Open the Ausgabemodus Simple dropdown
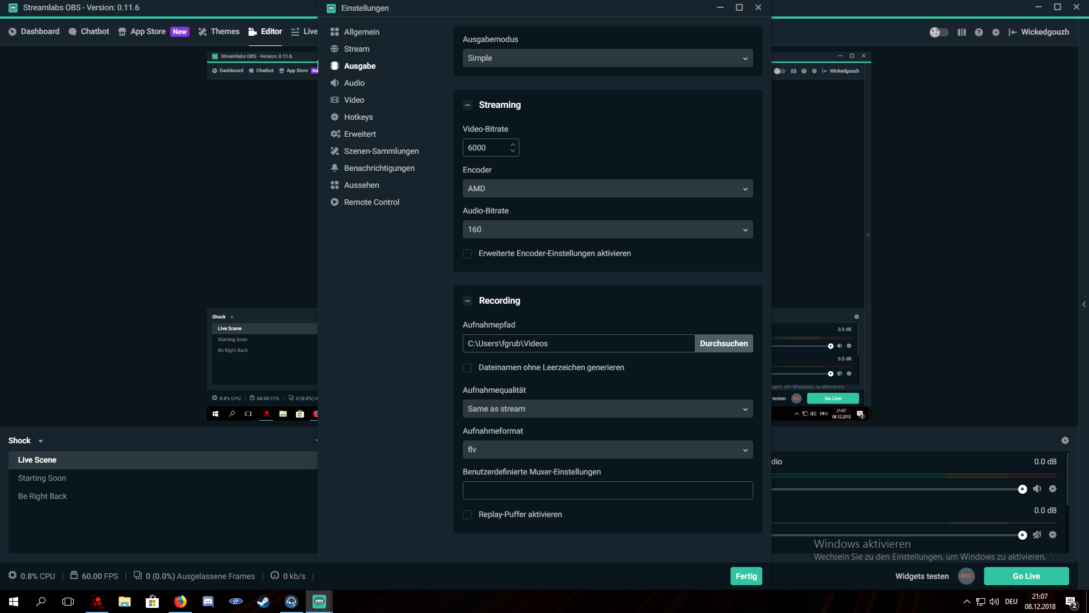This screenshot has width=1089, height=613. [607, 58]
